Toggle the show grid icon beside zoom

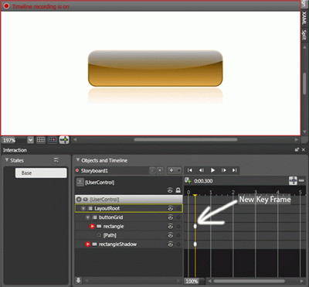[x=41, y=140]
